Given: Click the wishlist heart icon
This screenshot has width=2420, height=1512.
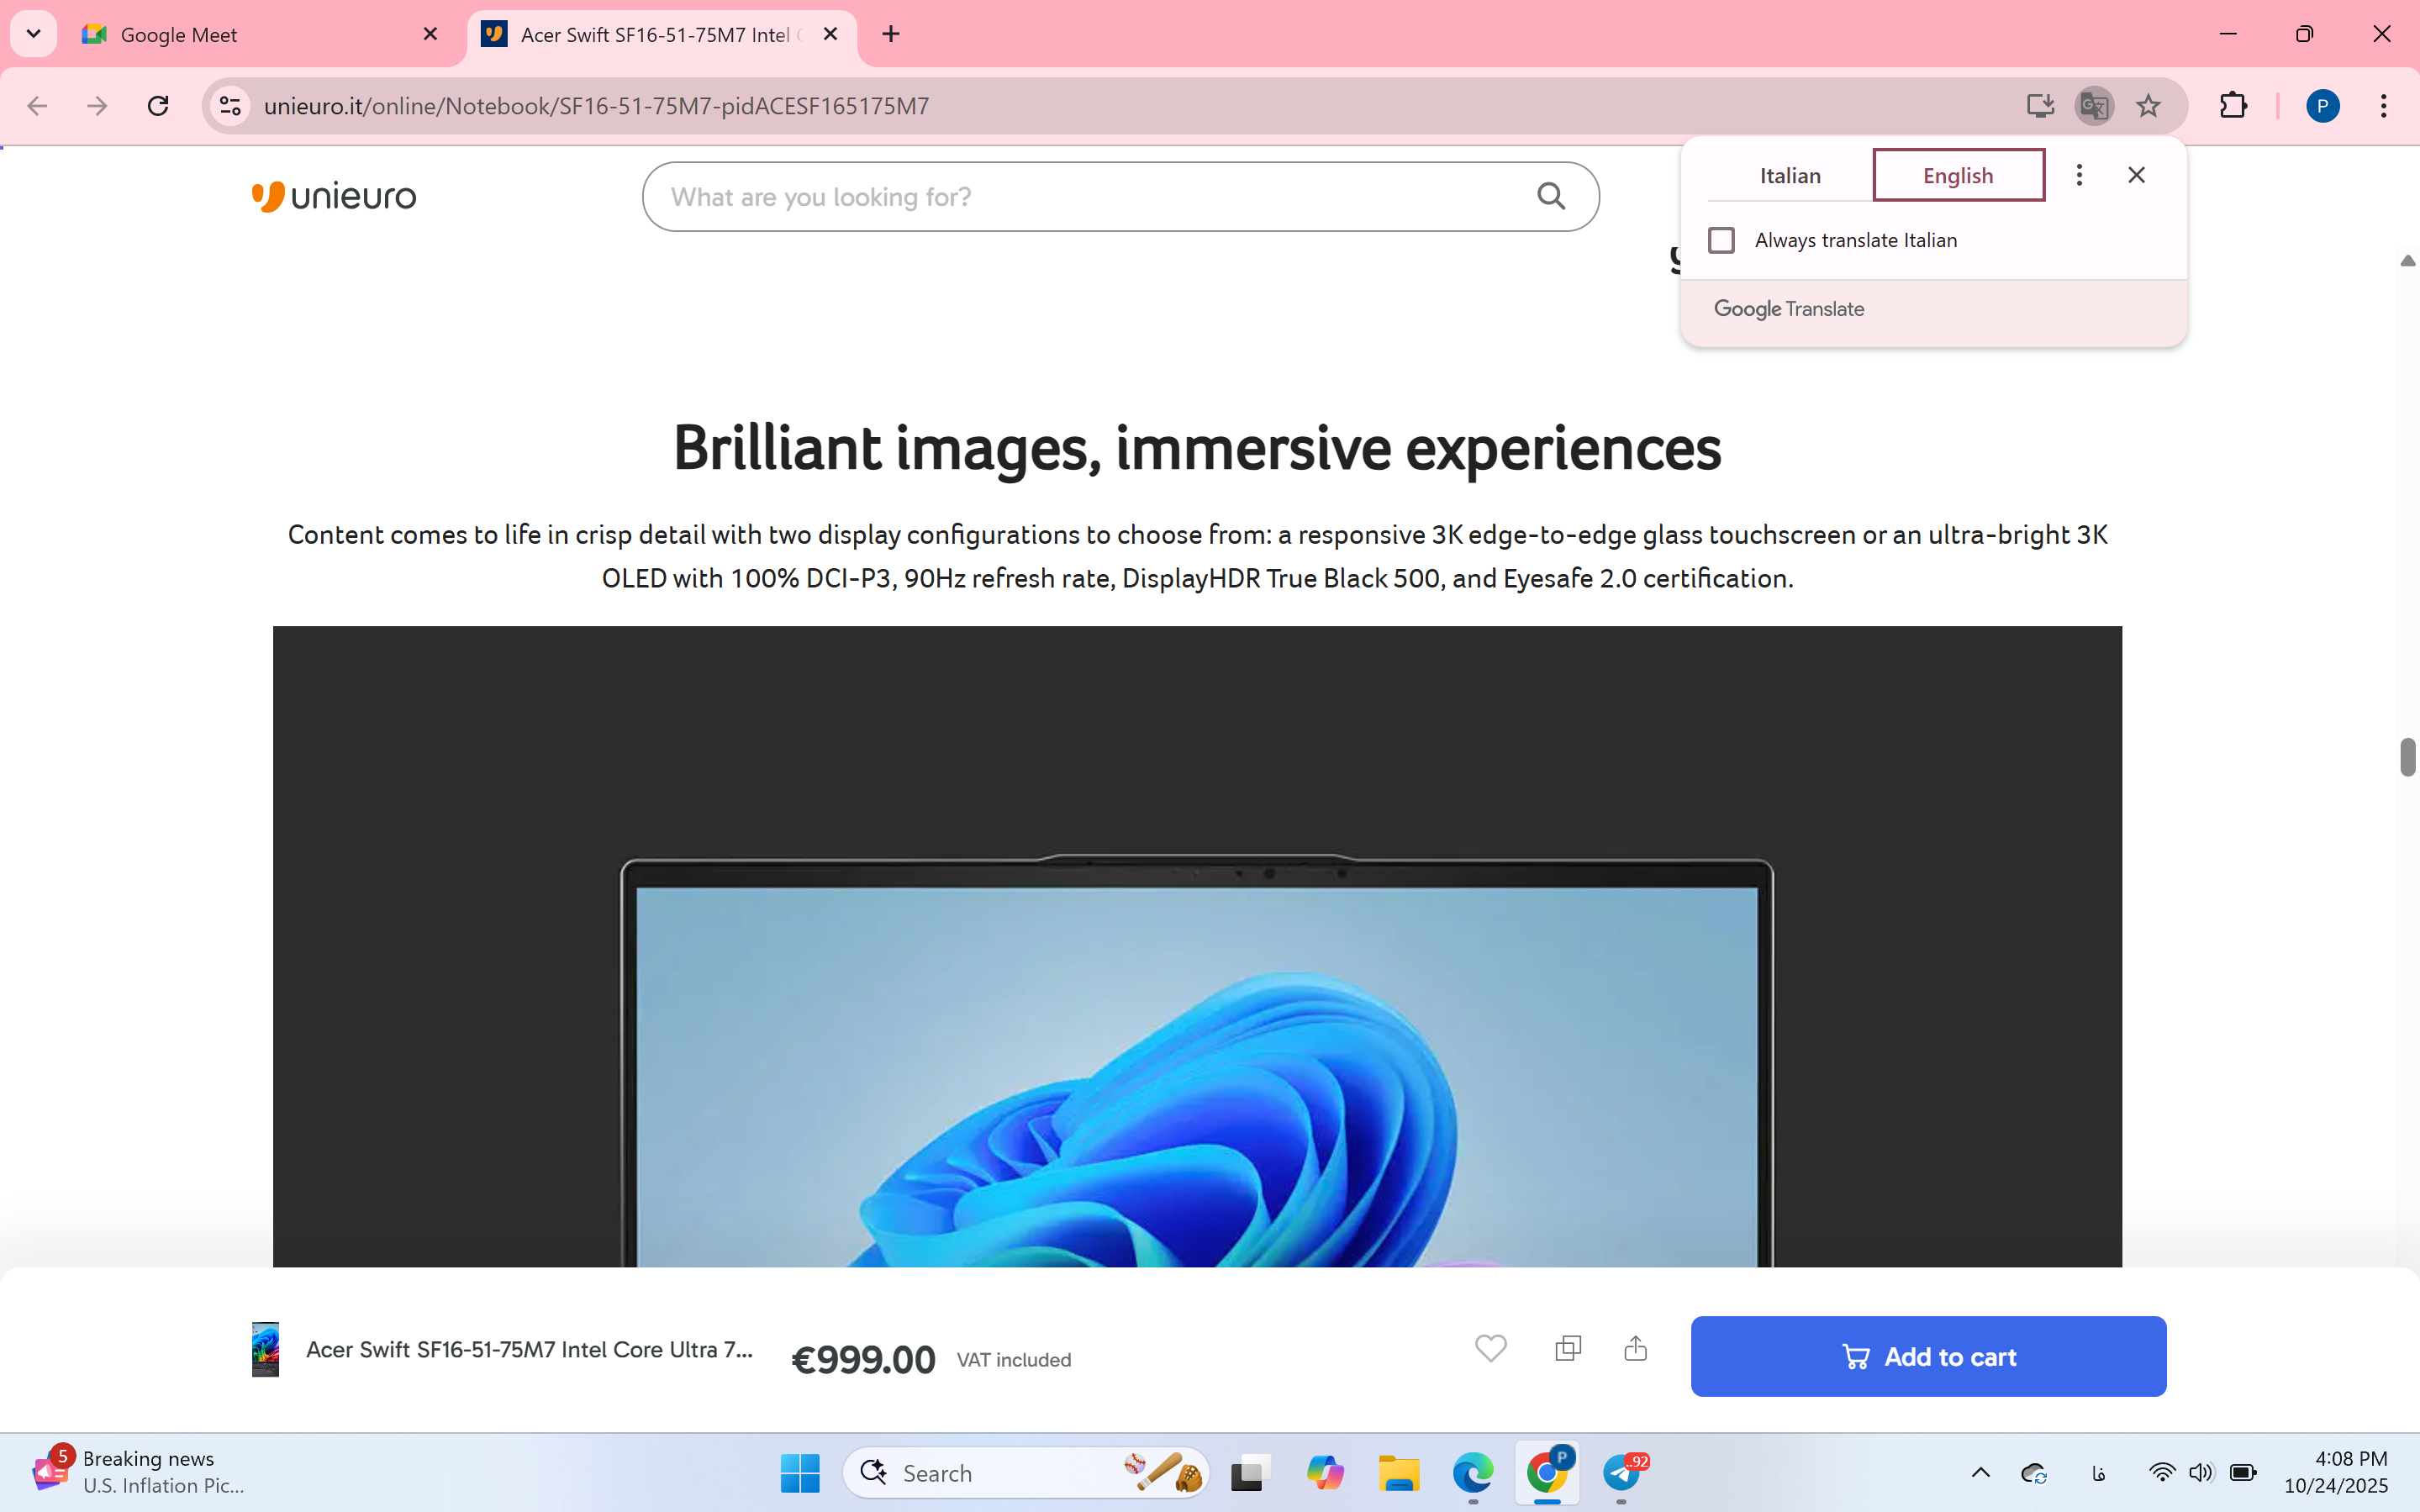Looking at the screenshot, I should 1490,1348.
